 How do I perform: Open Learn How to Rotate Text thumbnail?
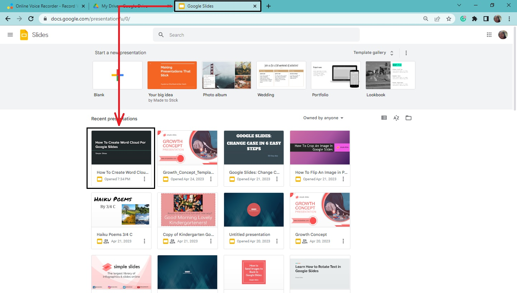click(x=320, y=272)
